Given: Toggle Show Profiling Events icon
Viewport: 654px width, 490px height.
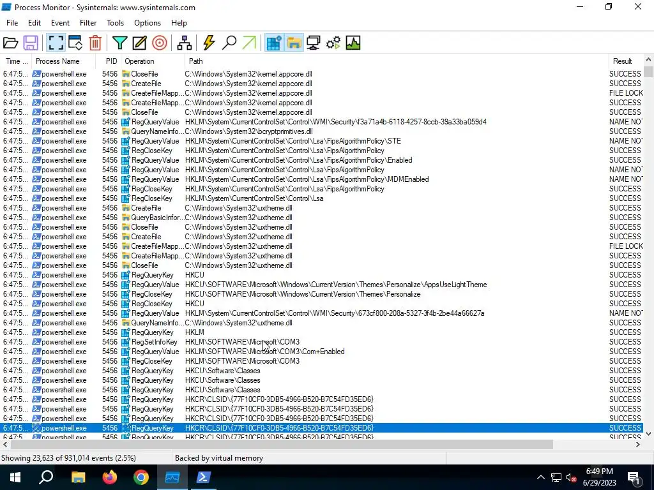Looking at the screenshot, I should pos(353,43).
